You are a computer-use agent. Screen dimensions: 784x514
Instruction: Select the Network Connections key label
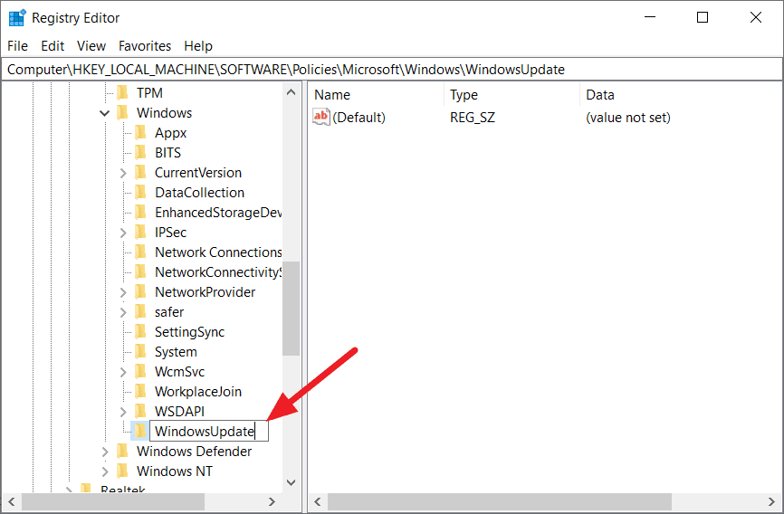pyautogui.click(x=218, y=252)
